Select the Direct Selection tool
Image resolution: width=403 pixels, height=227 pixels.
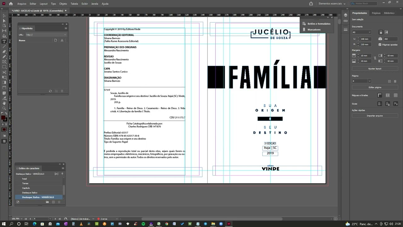(x=4, y=20)
